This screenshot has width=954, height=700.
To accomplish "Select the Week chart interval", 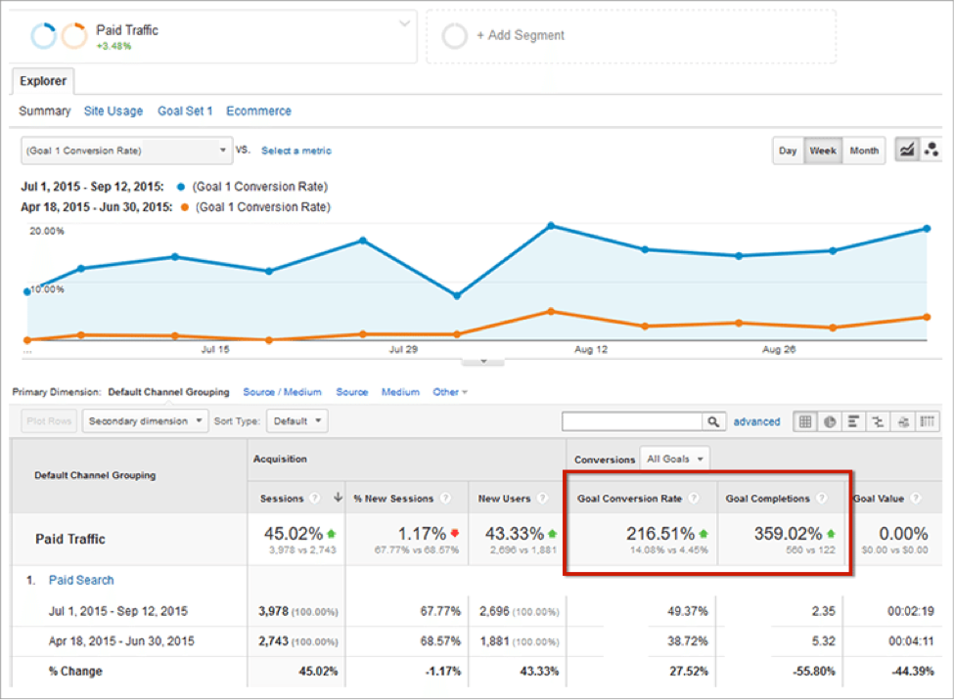I will point(822,152).
